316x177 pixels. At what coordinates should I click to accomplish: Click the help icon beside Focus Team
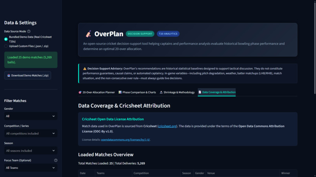56,160
